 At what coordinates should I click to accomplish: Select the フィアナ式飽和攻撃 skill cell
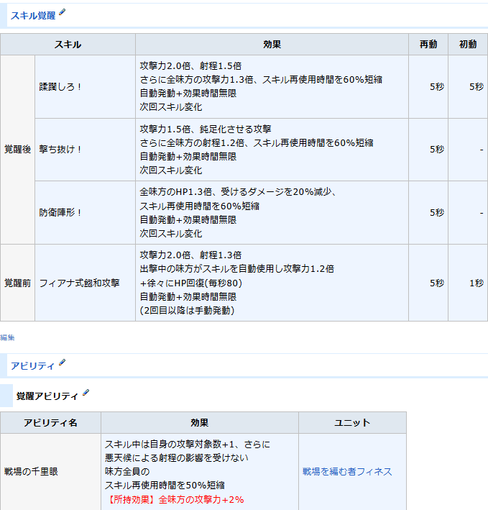point(80,283)
